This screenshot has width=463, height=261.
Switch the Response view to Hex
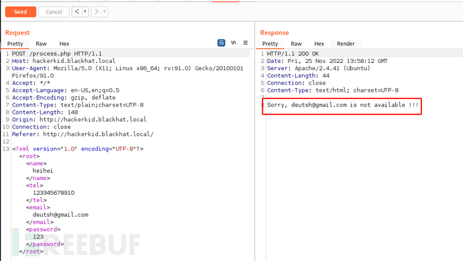pos(319,43)
